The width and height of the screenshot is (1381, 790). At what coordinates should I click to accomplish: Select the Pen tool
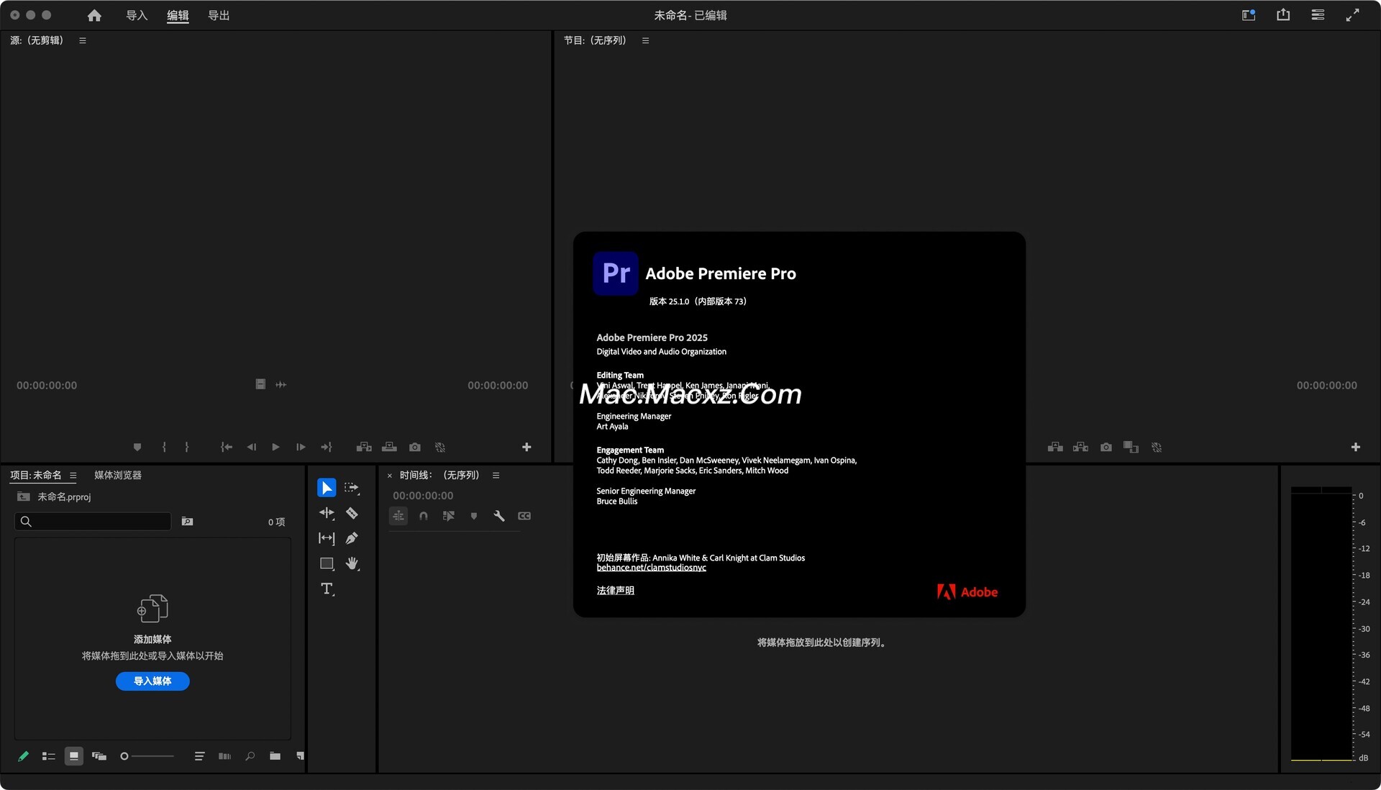(352, 538)
